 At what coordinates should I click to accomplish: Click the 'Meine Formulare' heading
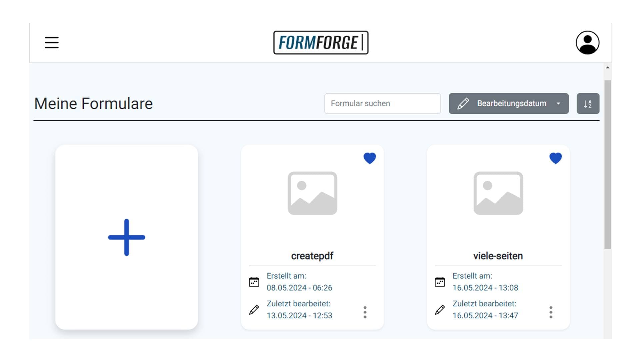[93, 104]
